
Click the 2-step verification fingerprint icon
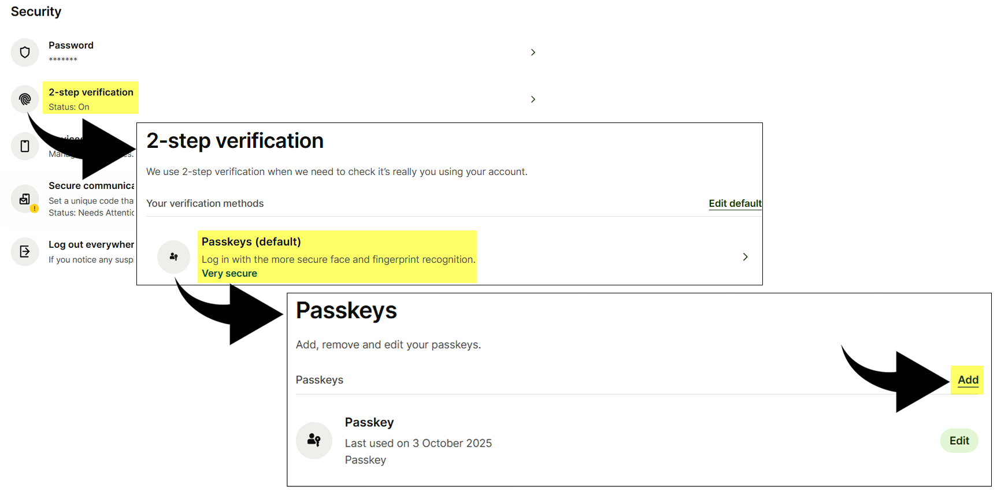(24, 99)
